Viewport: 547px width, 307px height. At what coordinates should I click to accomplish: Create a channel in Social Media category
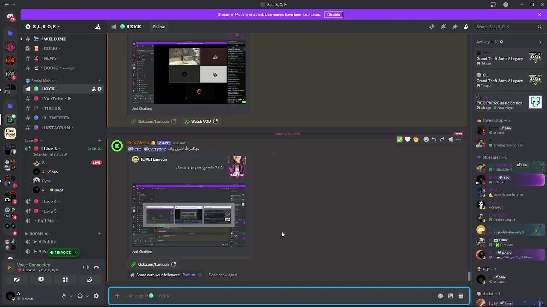coord(100,81)
